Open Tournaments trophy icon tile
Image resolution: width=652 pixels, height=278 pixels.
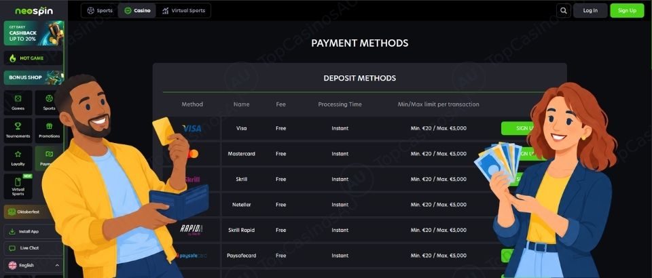point(18,130)
